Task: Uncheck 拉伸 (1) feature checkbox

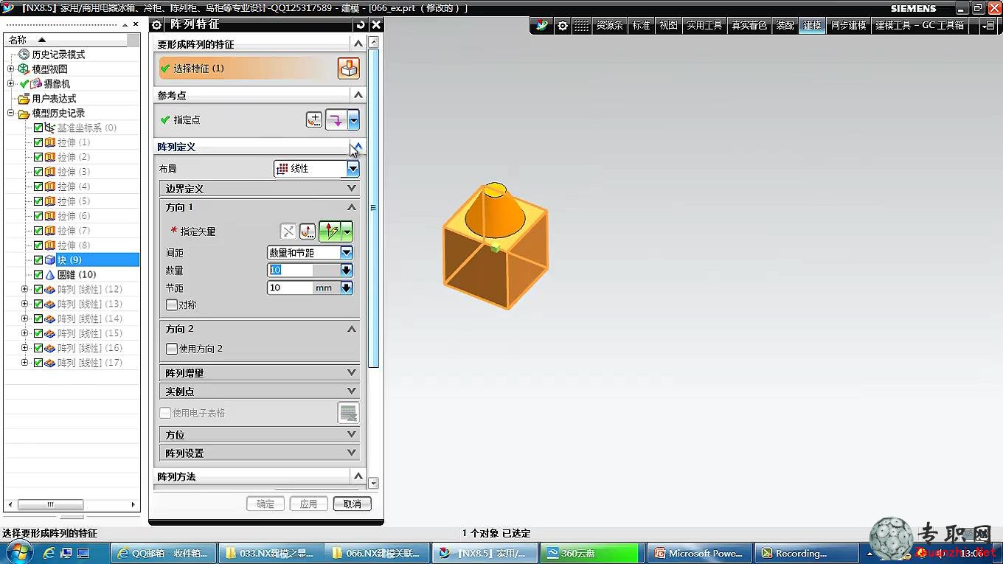Action: (x=38, y=142)
